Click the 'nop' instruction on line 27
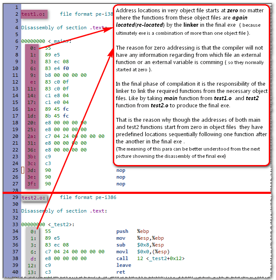276x280 pixels. click(x=121, y=184)
